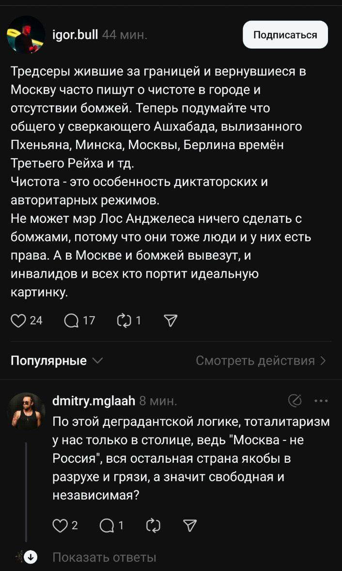Image resolution: width=342 pixels, height=571 pixels.
Task: Expand replies with the down-arrow icon
Action: click(31, 557)
